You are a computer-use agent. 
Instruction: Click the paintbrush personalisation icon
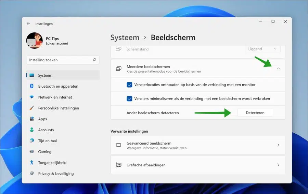(x=31, y=108)
